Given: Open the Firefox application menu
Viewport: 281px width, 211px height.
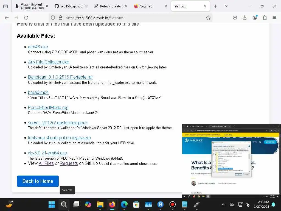Looking at the screenshot, I should pyautogui.click(x=274, y=18).
